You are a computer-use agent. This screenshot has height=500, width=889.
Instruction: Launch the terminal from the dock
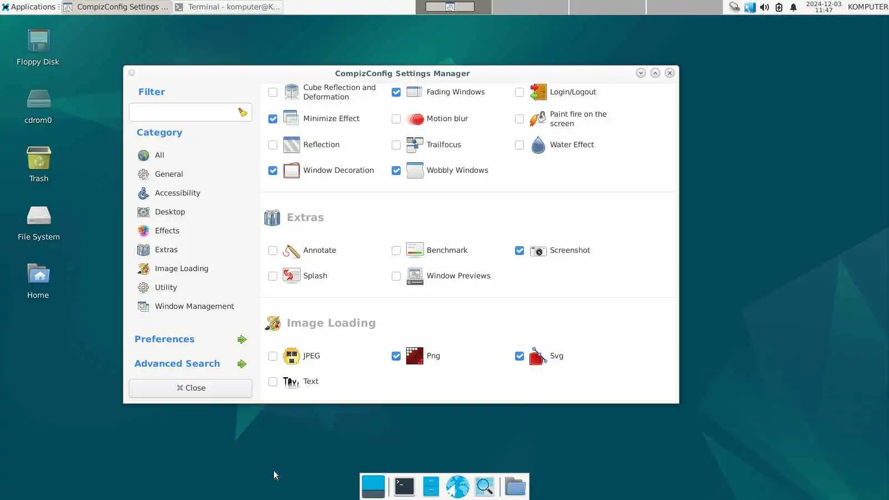(404, 487)
